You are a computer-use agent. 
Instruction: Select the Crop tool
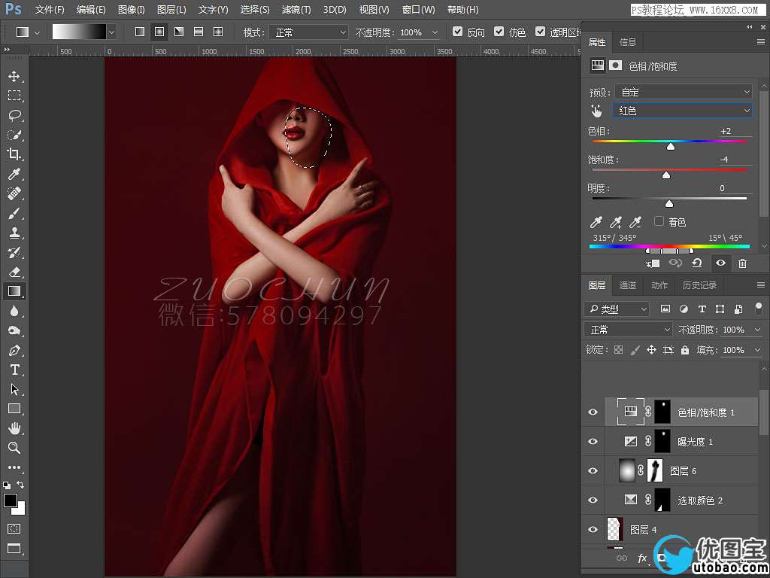(x=14, y=154)
